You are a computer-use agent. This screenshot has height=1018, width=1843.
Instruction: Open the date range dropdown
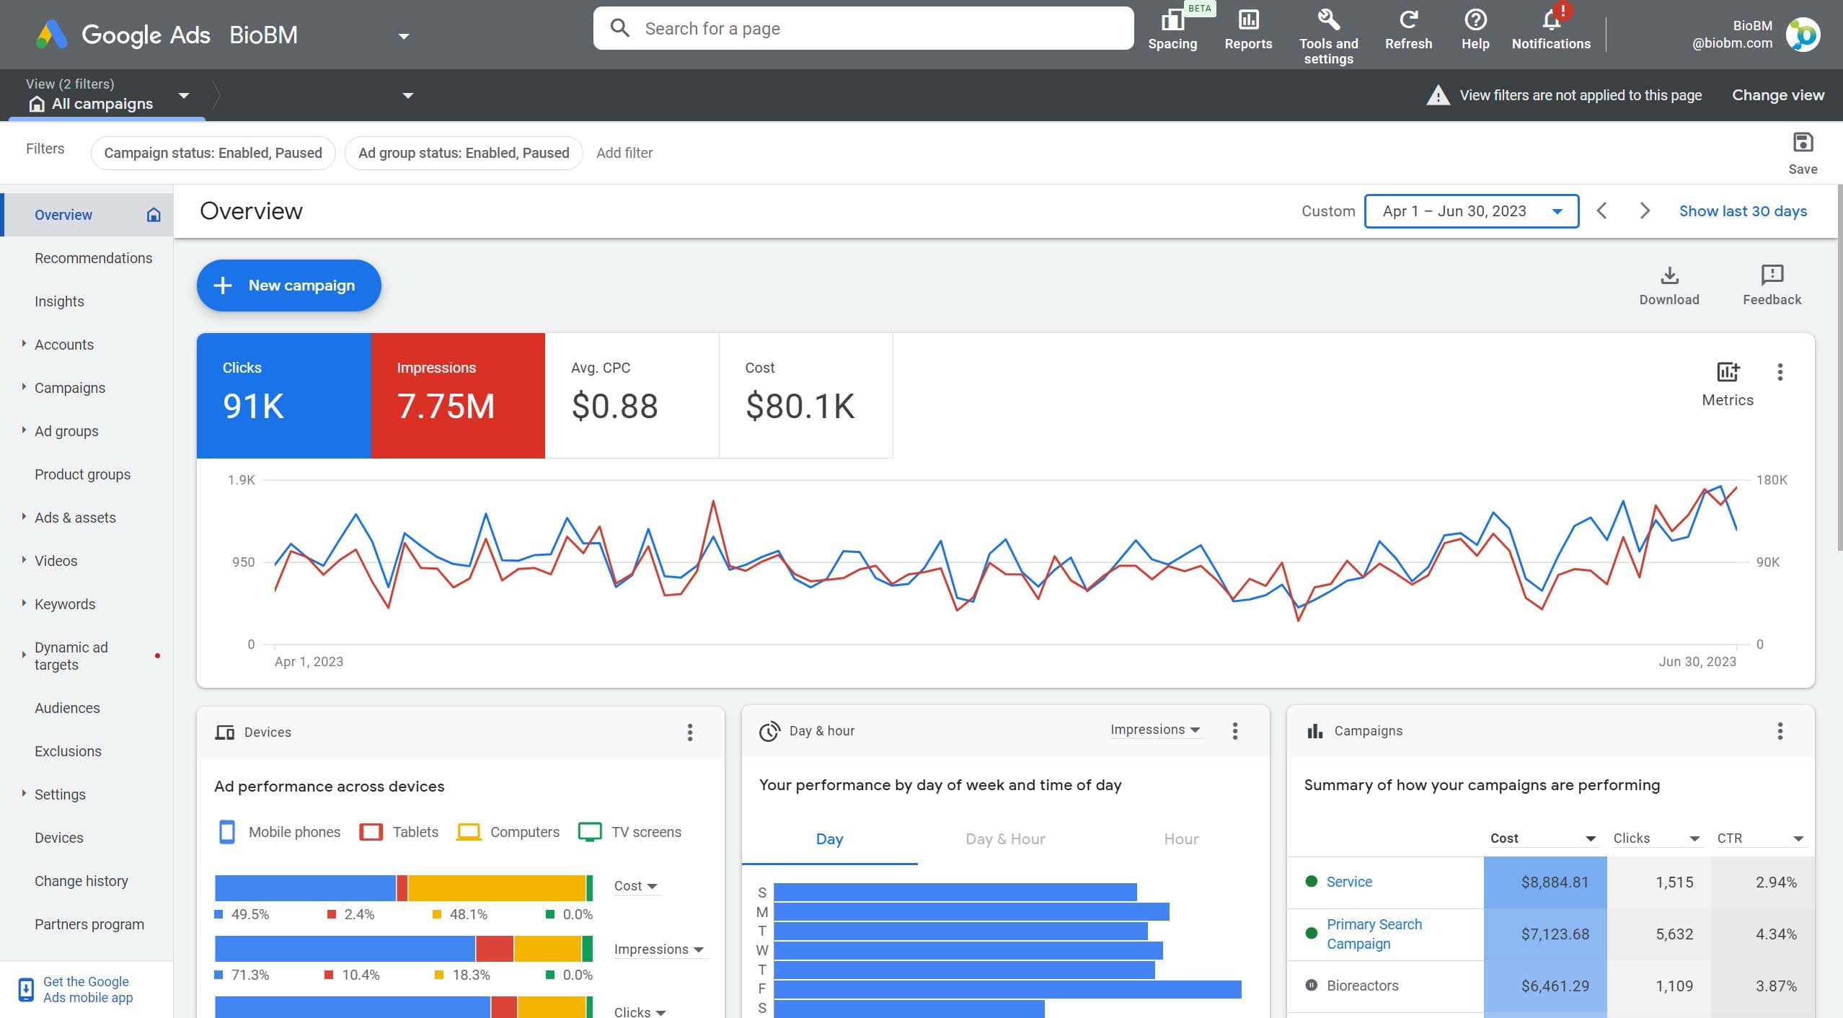point(1472,211)
